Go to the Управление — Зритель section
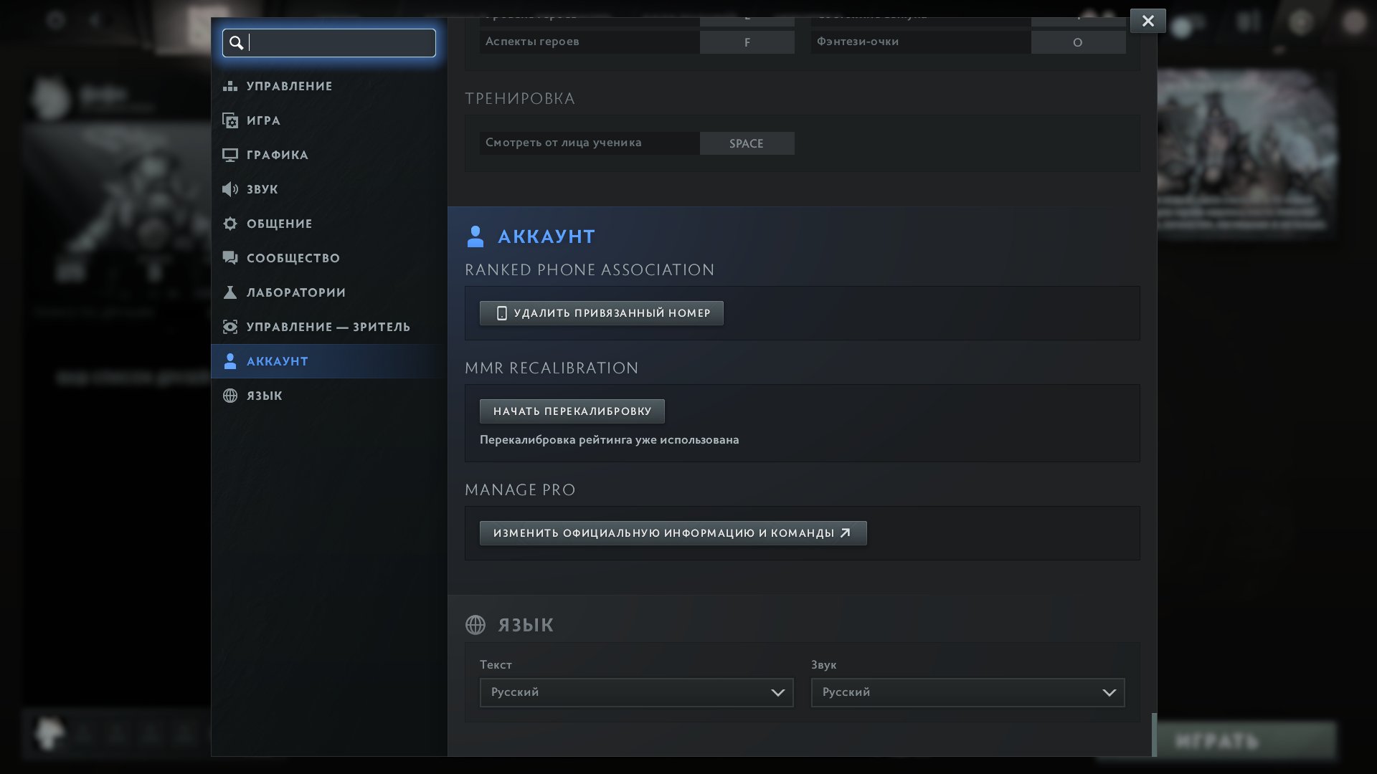Image resolution: width=1377 pixels, height=774 pixels. point(329,327)
